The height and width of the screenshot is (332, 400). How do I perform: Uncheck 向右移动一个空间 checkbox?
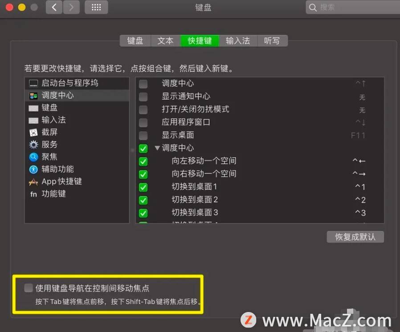[x=143, y=174]
